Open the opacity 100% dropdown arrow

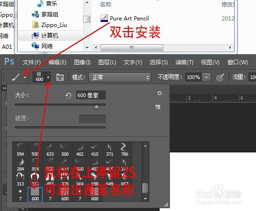(206, 77)
